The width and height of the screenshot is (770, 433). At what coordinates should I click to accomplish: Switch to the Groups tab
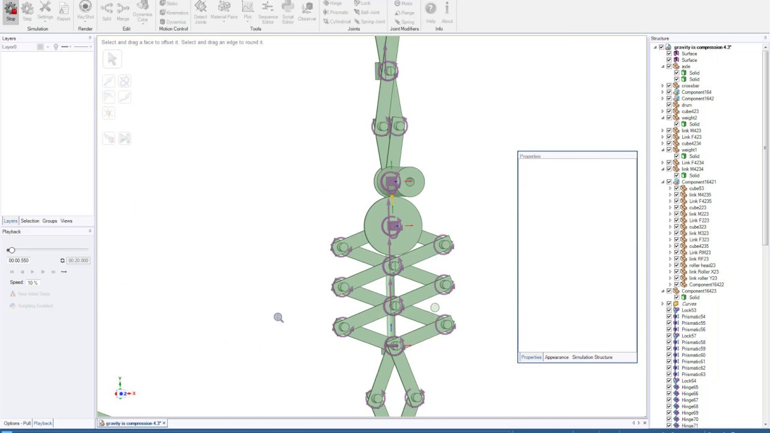[x=49, y=221]
